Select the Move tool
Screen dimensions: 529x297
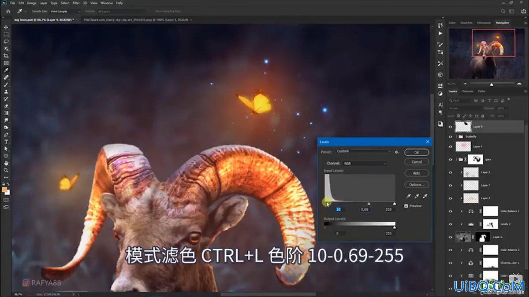coord(6,27)
